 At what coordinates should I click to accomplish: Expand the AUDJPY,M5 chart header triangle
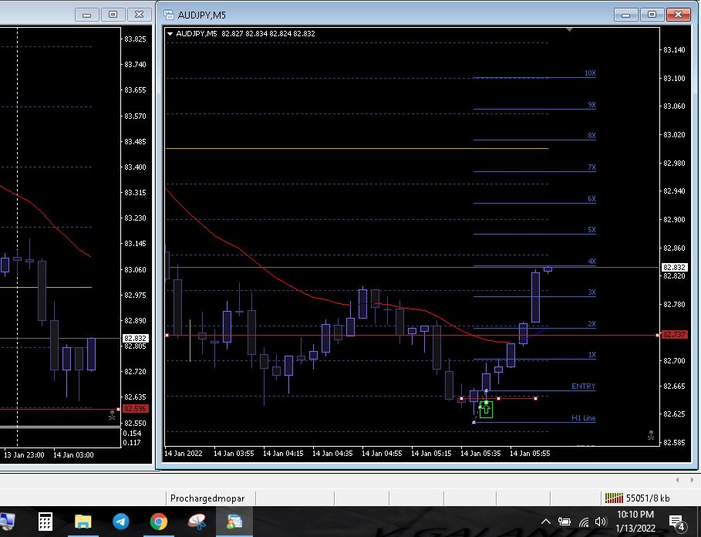point(170,33)
